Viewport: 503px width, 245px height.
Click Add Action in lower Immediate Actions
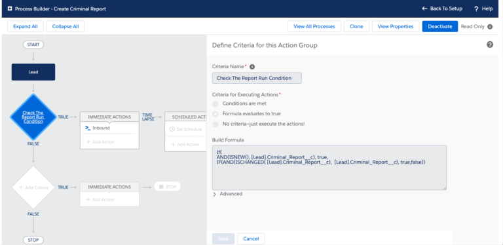coord(100,199)
